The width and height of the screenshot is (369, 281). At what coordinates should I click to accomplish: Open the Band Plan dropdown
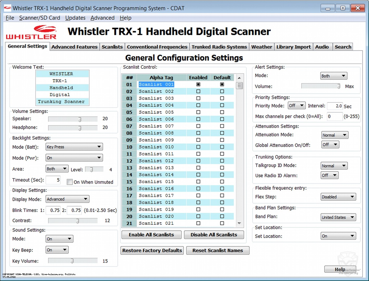coord(338,217)
